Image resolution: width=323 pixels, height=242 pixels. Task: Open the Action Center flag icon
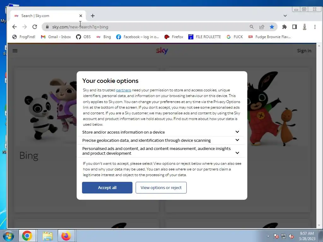pyautogui.click(x=276, y=236)
